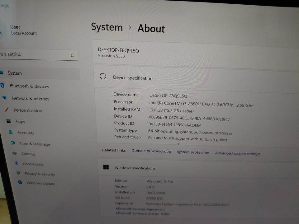The width and height of the screenshot is (299, 224).
Task: Click the Processor value i7-8850H
Action: (x=201, y=104)
